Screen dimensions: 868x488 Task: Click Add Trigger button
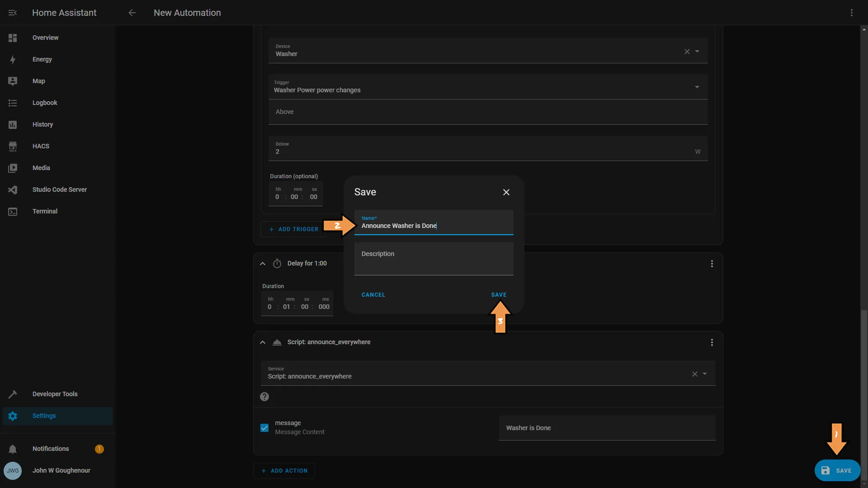click(x=293, y=229)
